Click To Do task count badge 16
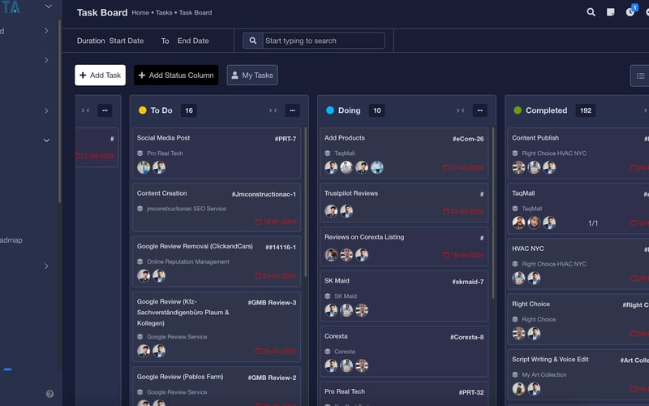 pyautogui.click(x=189, y=110)
